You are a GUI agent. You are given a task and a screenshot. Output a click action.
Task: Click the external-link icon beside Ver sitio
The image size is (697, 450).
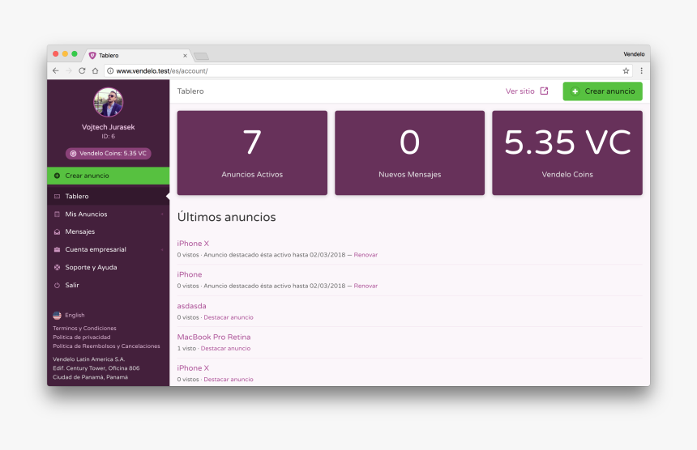(x=544, y=91)
